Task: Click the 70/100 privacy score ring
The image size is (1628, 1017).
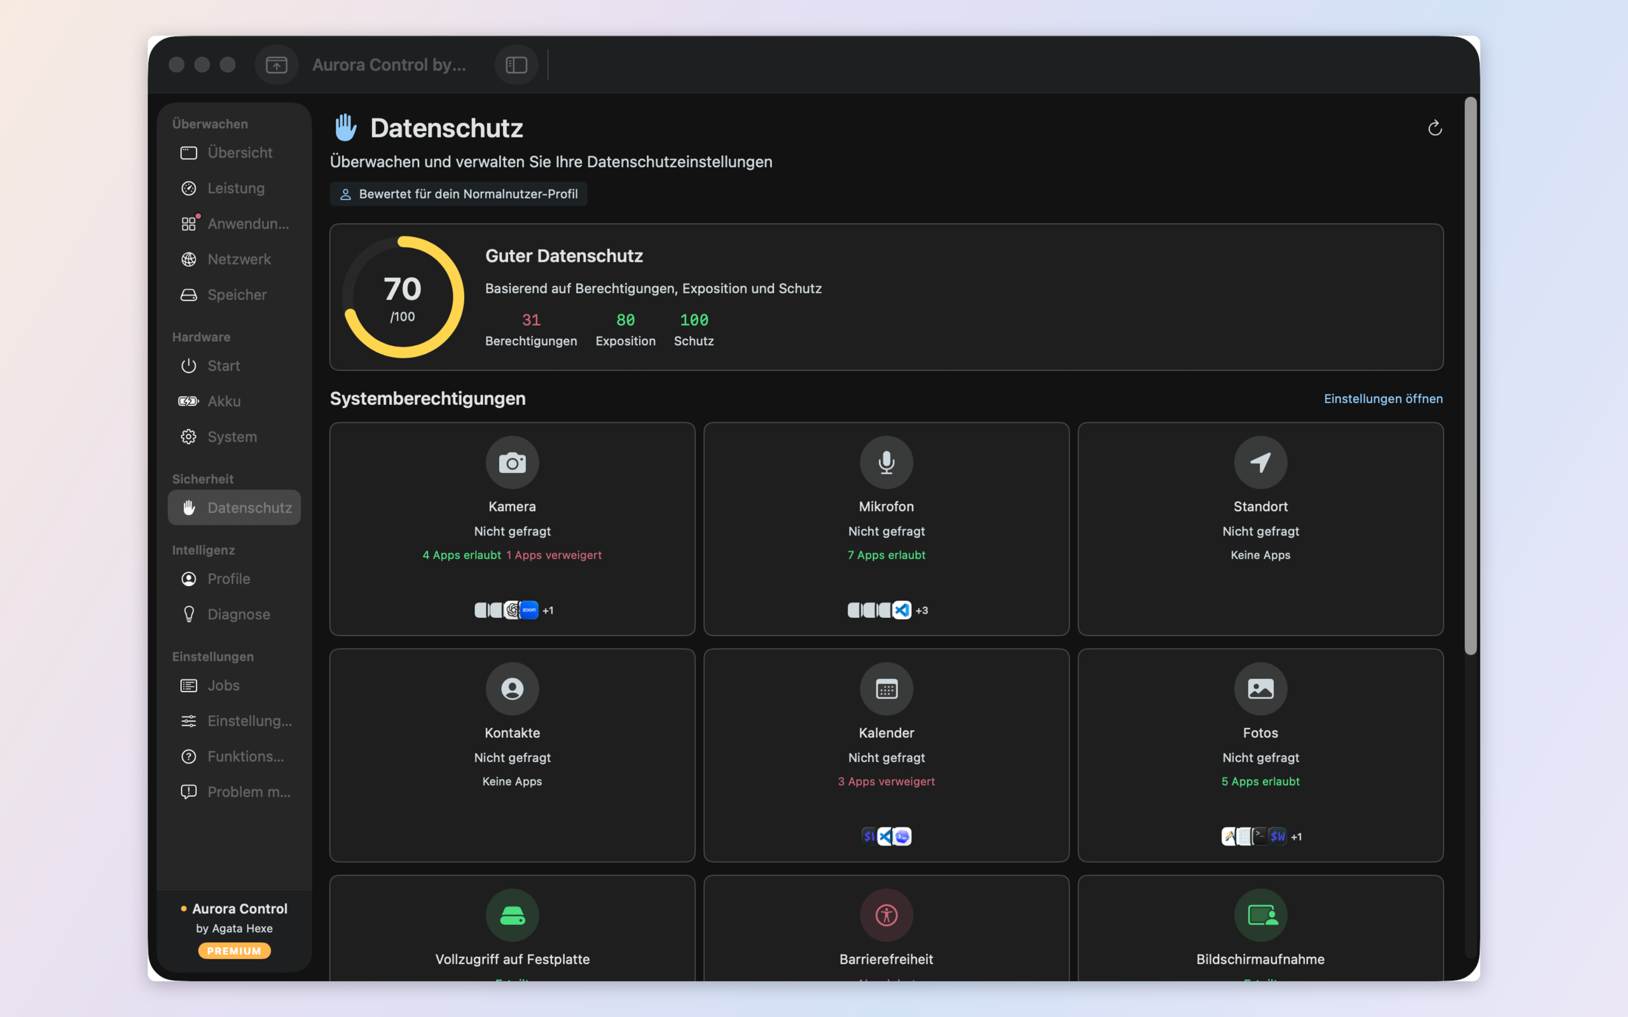Action: (x=403, y=297)
